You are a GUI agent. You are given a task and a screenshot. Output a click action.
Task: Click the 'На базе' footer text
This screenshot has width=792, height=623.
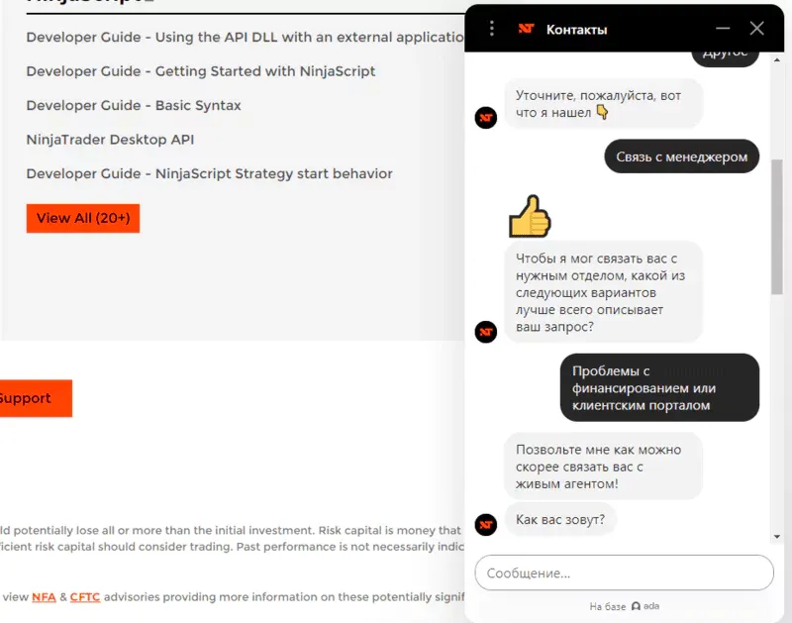[x=607, y=606]
